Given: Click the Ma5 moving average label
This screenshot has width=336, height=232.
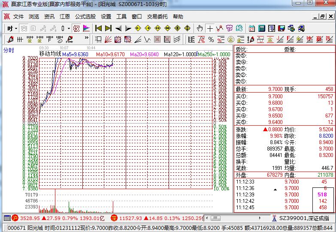Looking at the screenshot, I should (x=75, y=55).
